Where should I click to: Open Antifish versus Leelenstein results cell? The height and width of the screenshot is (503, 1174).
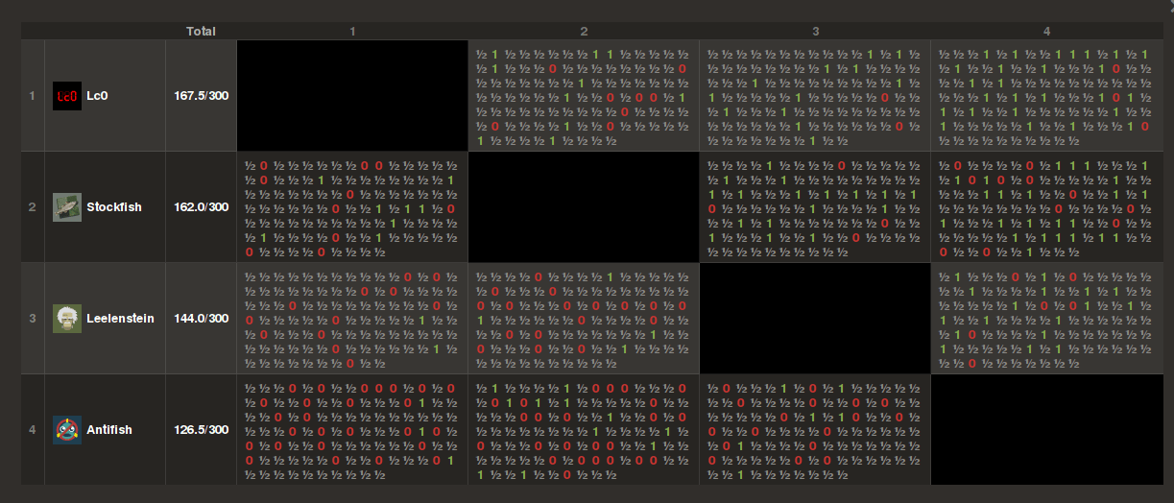pyautogui.click(x=815, y=430)
